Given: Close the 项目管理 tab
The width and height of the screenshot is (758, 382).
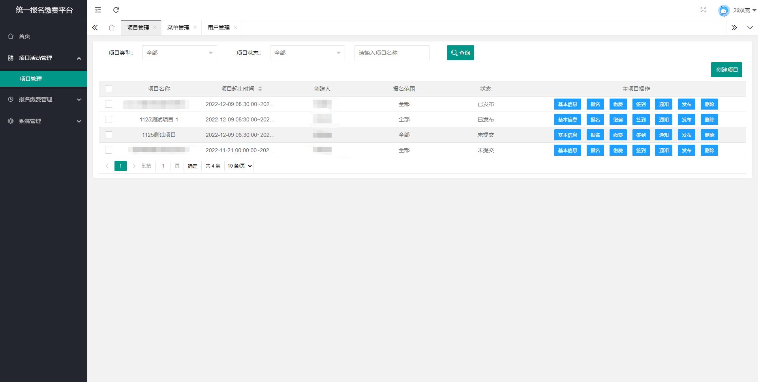Looking at the screenshot, I should coord(155,28).
